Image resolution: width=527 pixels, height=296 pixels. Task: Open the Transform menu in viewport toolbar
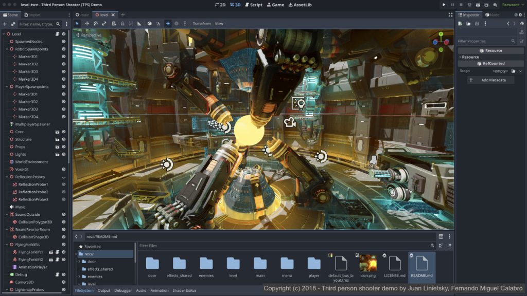point(202,24)
